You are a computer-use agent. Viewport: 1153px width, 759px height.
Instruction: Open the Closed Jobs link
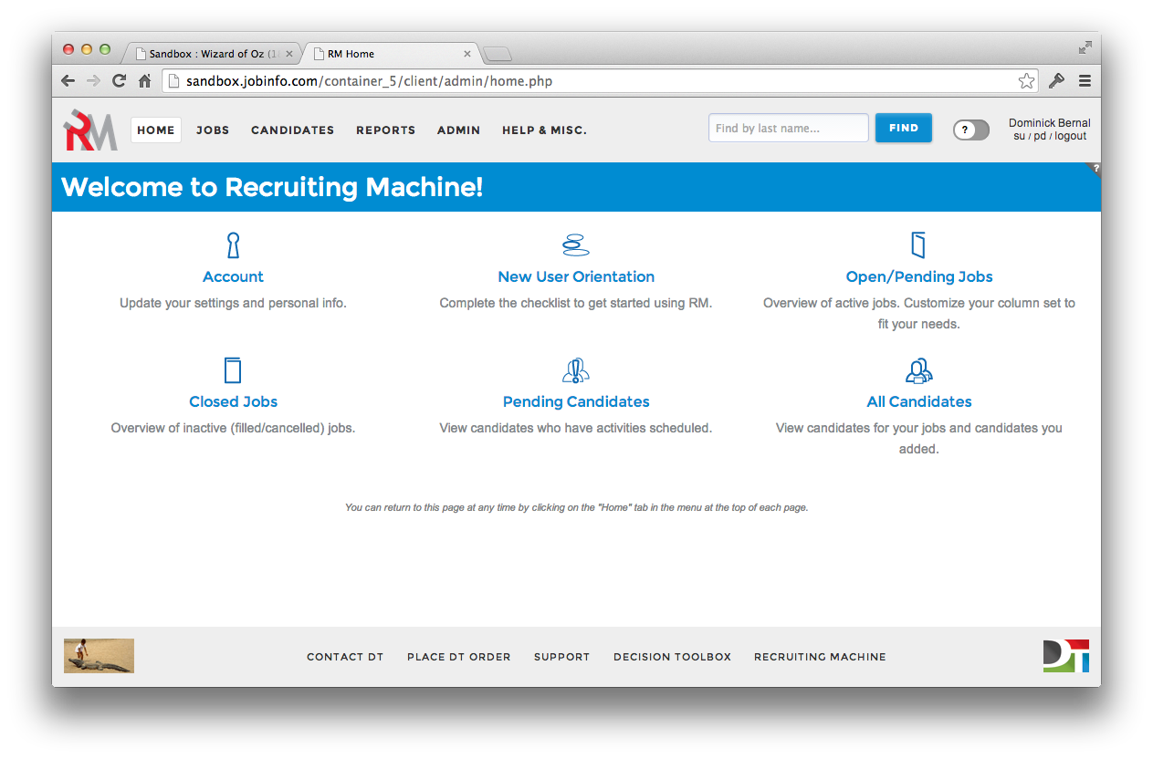(233, 401)
